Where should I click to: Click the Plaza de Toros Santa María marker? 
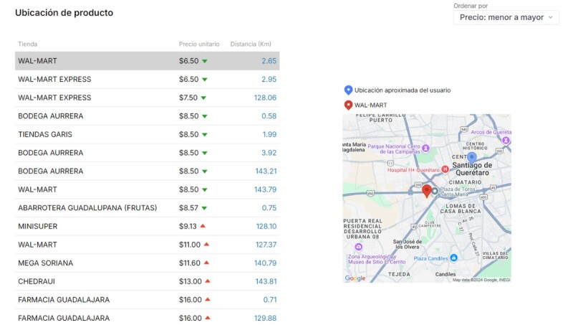(435, 191)
